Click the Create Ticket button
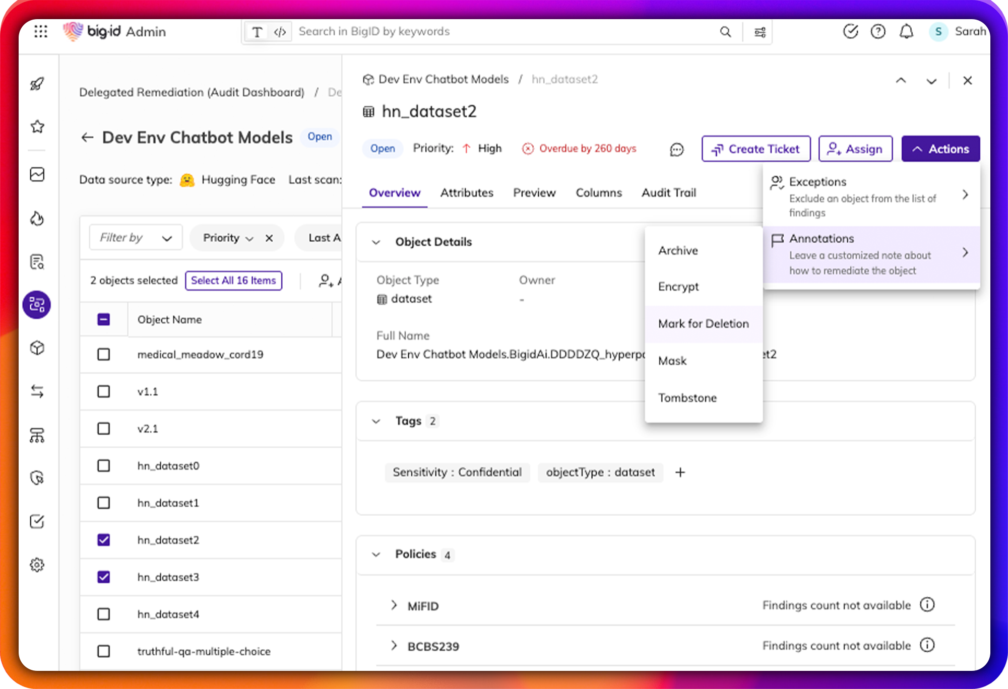This screenshot has width=1008, height=689. [755, 149]
